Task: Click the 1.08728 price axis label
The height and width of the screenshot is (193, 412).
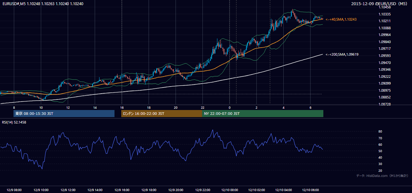Action: (385, 104)
